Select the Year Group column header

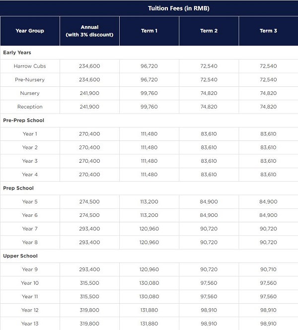click(30, 31)
